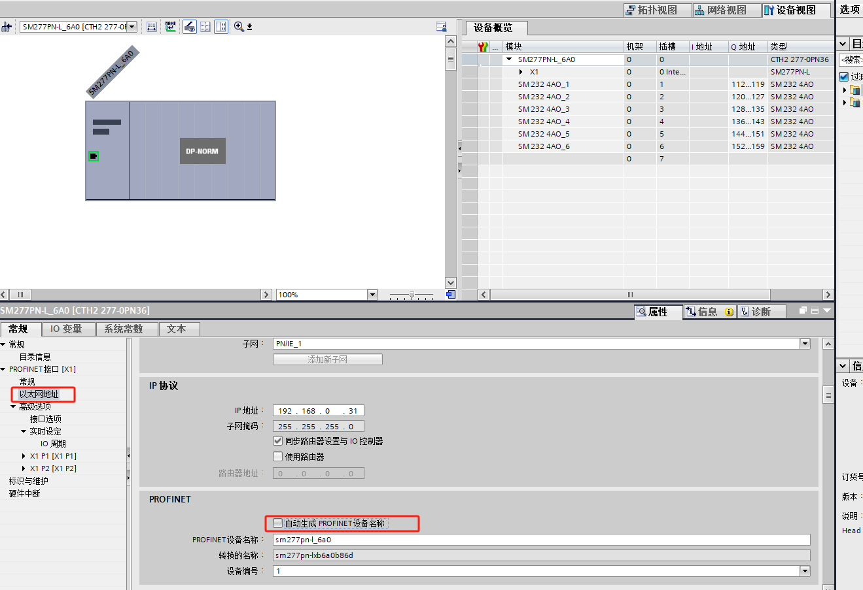Click the info indicator icon beside 信息 tab
This screenshot has width=863, height=590.
tap(729, 312)
